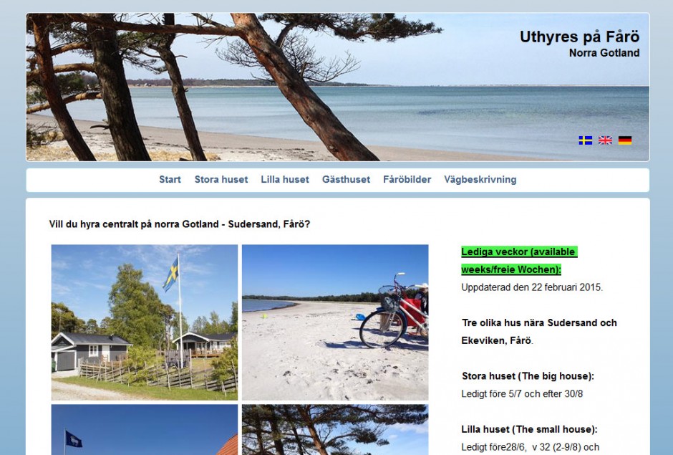Click the Vill du hyra centralt heading

(180, 224)
